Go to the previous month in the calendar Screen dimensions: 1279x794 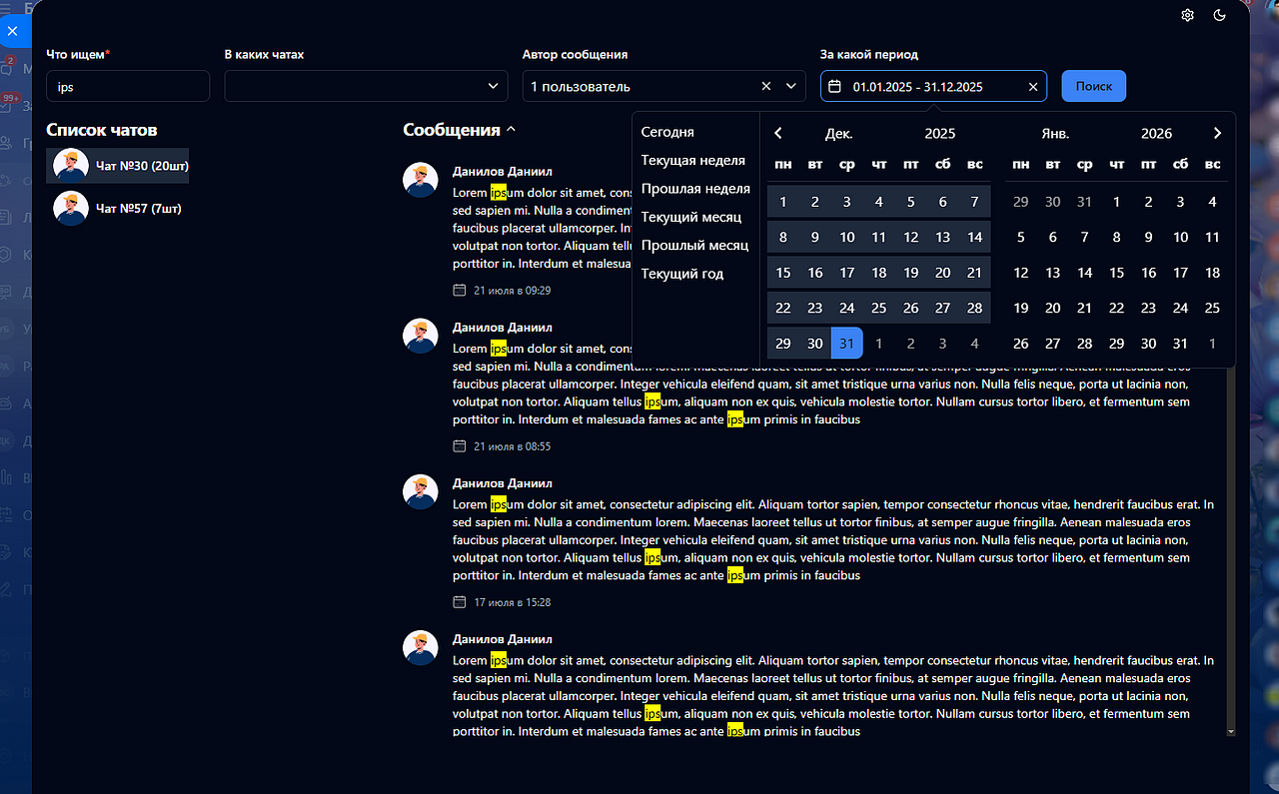click(778, 133)
